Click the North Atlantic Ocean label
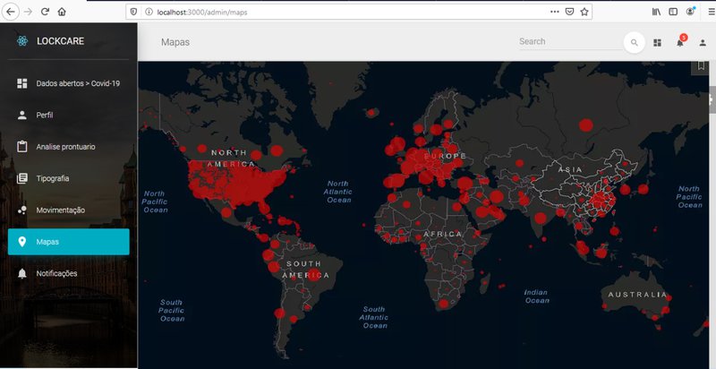Image resolution: width=716 pixels, height=369 pixels. tap(338, 192)
